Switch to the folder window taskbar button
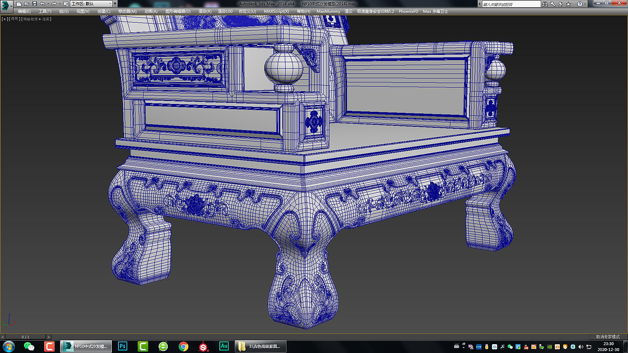Viewport: 628px width, 353px height. pyautogui.click(x=260, y=347)
